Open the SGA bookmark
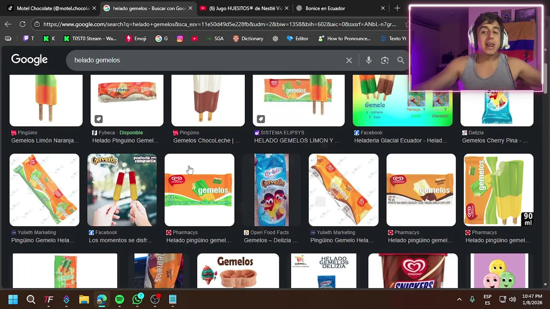This screenshot has width=550, height=309. [214, 39]
